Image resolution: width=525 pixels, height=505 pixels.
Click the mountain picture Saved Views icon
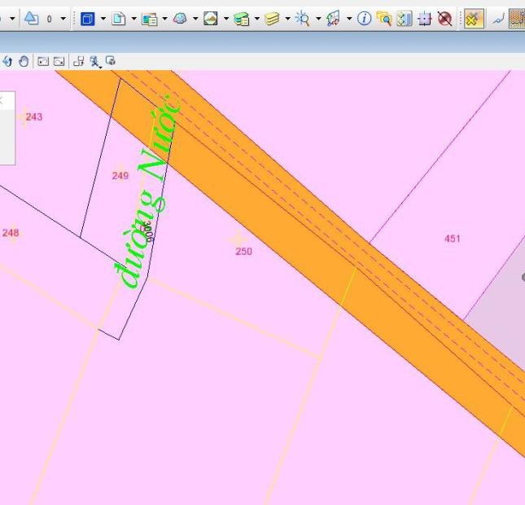[211, 19]
